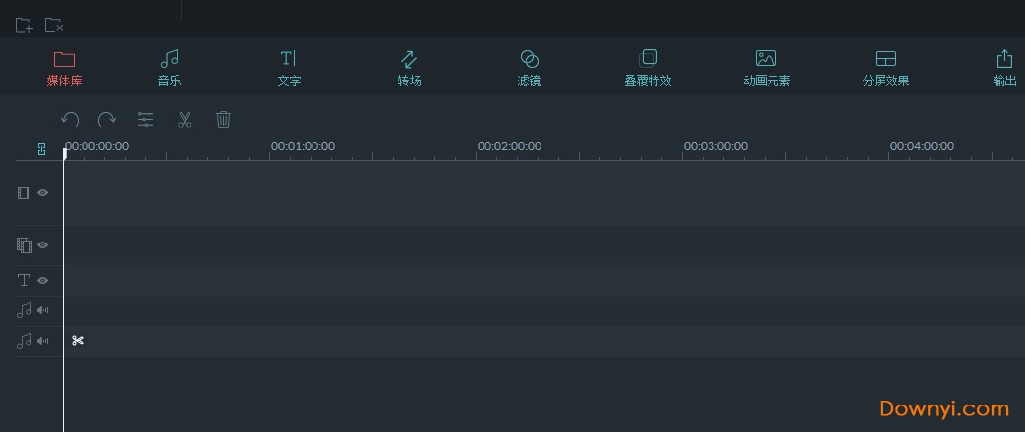Mute the second music track

coord(43,341)
